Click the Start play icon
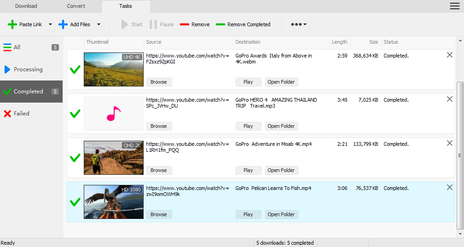The height and width of the screenshot is (247, 464). coord(125,24)
